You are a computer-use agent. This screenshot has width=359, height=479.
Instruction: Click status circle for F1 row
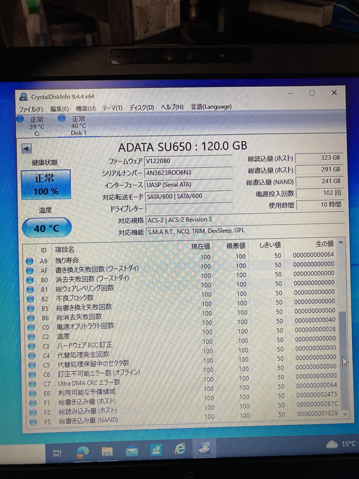point(33,403)
